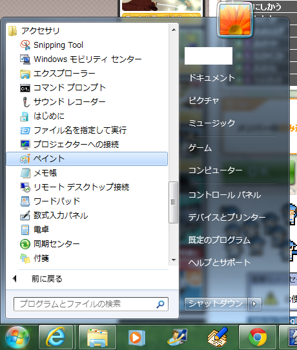
Task: Focus the プログラムとファイルの検索 search box
Action: (x=91, y=304)
